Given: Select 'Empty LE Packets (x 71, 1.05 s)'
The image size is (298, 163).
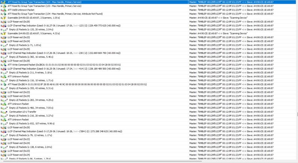Looking at the screenshot, I should point(25,45).
